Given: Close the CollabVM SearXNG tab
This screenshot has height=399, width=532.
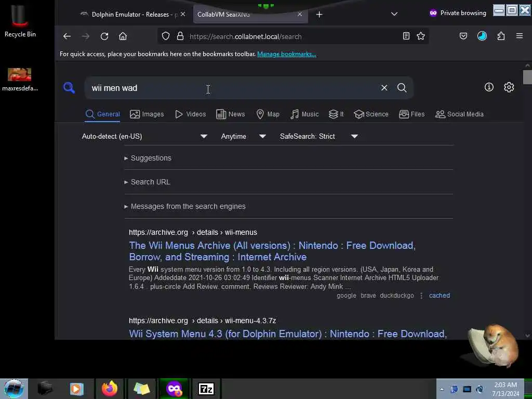Looking at the screenshot, I should [x=300, y=14].
